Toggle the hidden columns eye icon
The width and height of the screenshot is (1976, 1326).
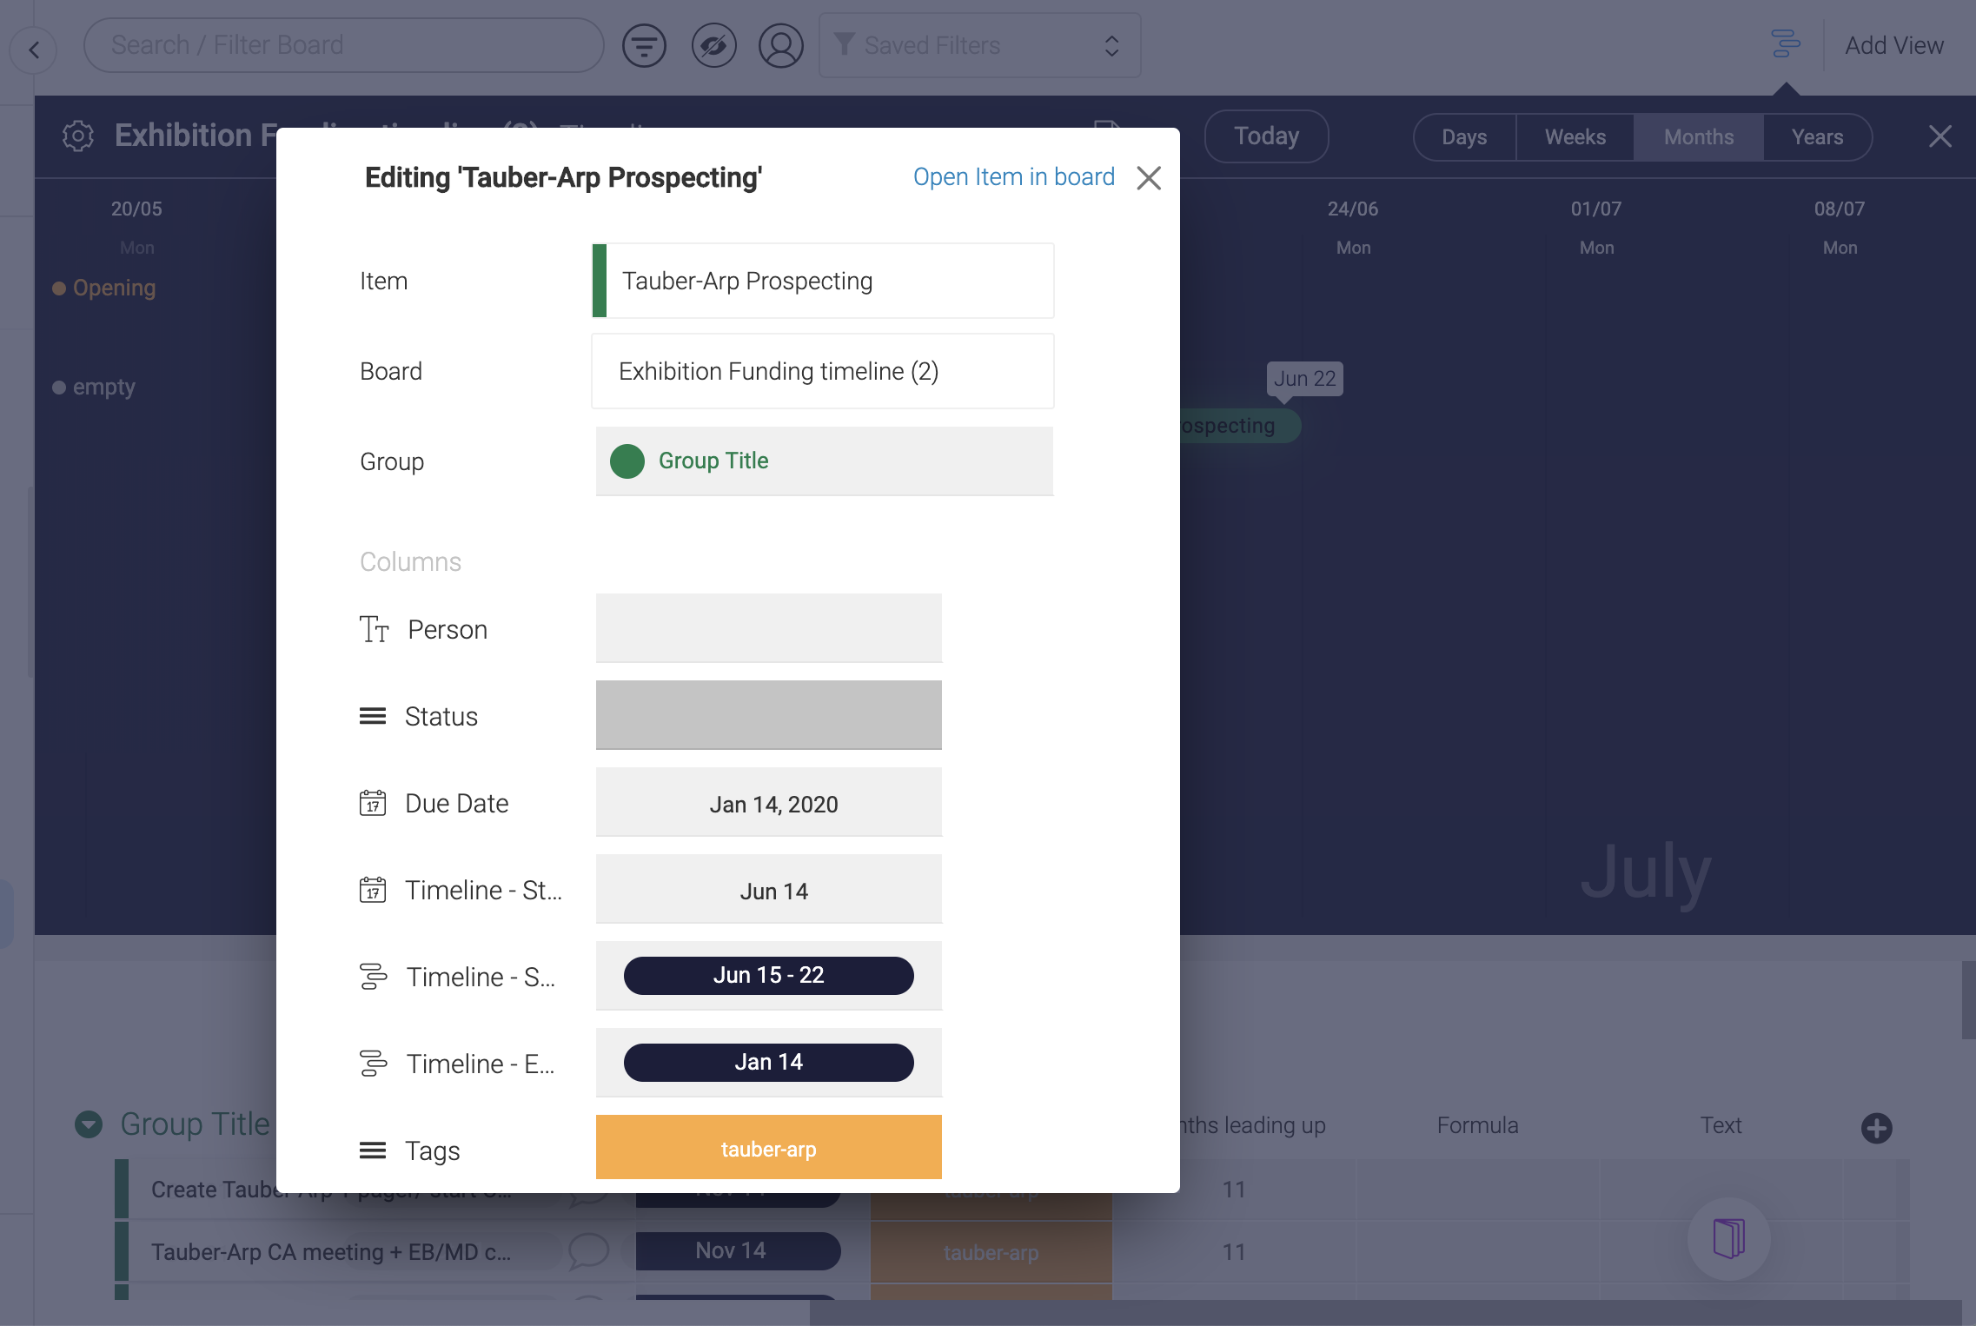coord(713,45)
